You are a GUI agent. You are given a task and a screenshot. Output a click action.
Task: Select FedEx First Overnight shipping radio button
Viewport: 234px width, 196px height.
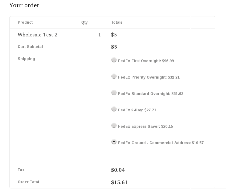pos(114,60)
